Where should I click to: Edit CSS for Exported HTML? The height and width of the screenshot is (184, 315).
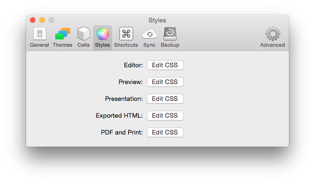coord(165,115)
